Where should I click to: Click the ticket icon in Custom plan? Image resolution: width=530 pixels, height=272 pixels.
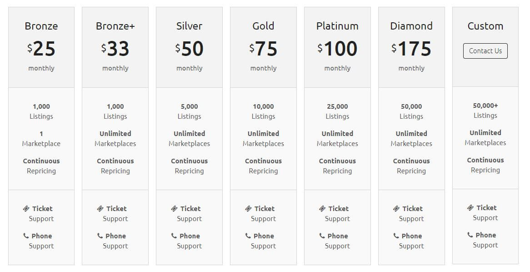click(x=470, y=208)
